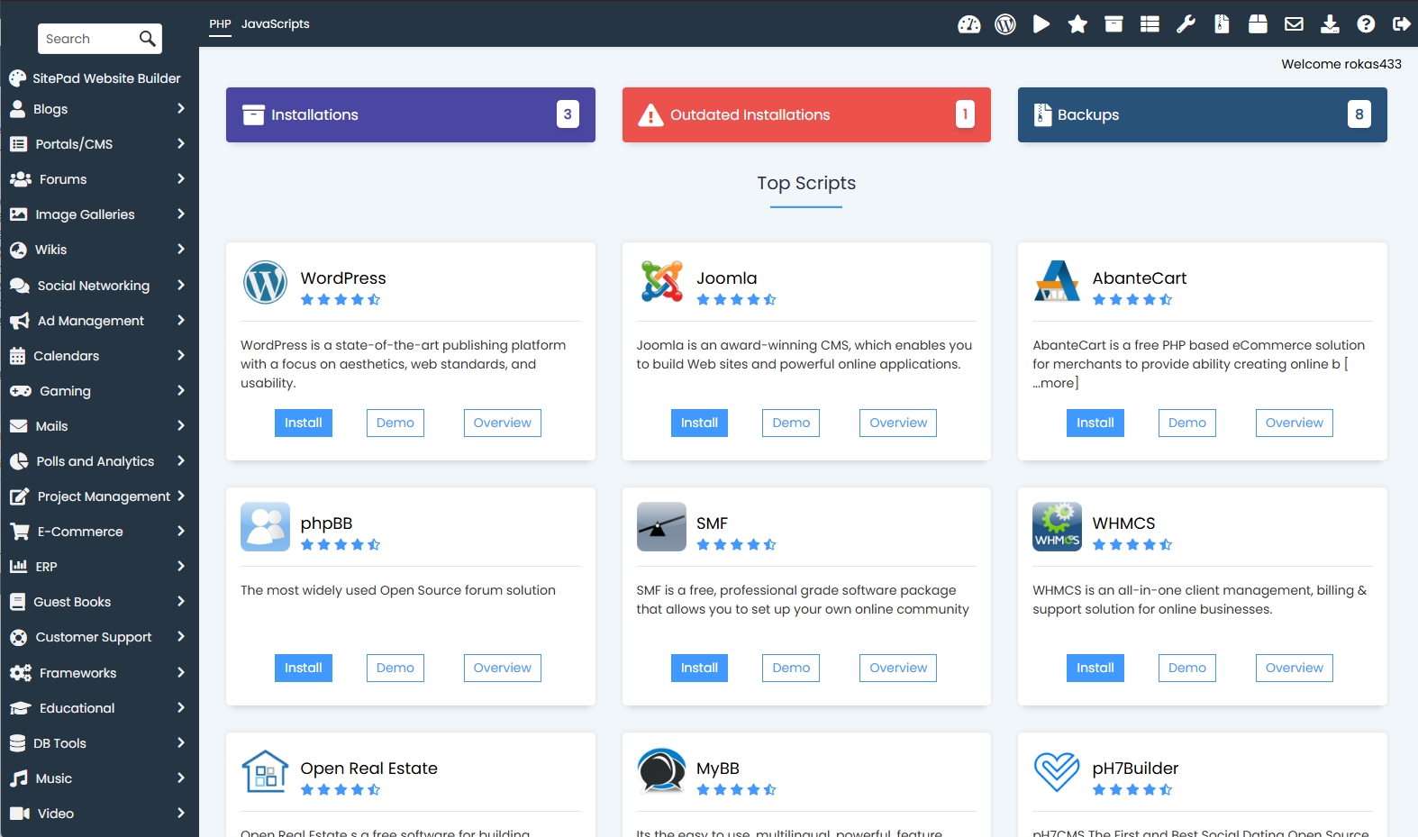Image resolution: width=1418 pixels, height=837 pixels.
Task: Expand the Portals/CMS category chevron
Action: pos(181,143)
